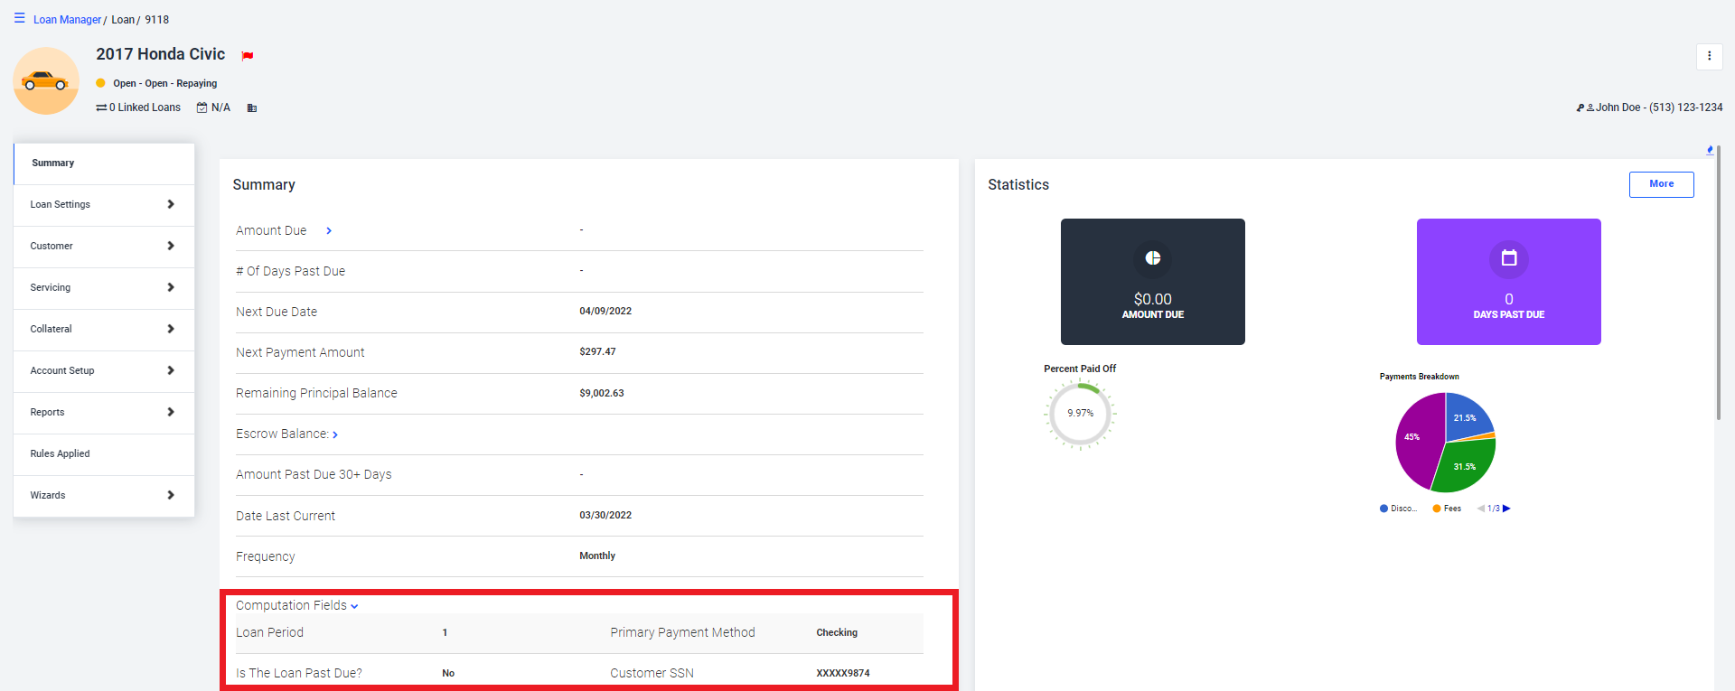
Task: Expand the Customer menu
Action: tap(104, 247)
